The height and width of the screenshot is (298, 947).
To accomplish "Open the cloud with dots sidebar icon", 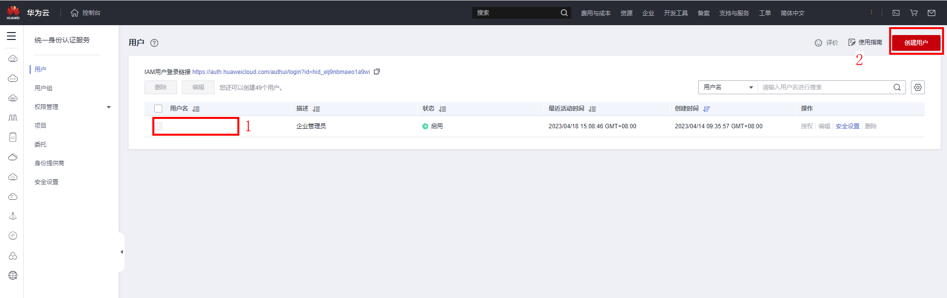I will pos(13,78).
